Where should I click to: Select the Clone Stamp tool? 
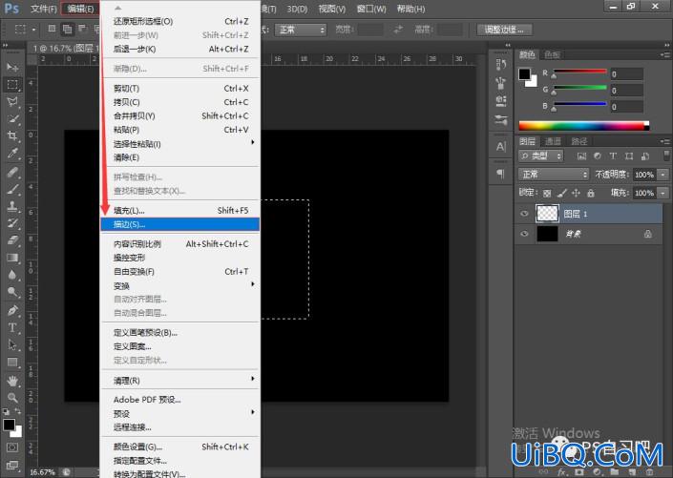pyautogui.click(x=12, y=206)
